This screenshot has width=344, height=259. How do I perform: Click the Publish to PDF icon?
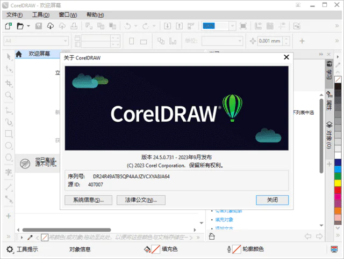[191, 26]
